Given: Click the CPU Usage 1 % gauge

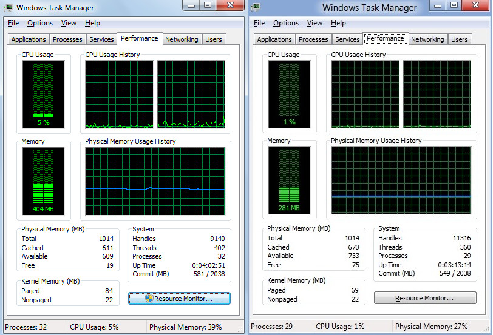Looking at the screenshot, I should (x=289, y=94).
